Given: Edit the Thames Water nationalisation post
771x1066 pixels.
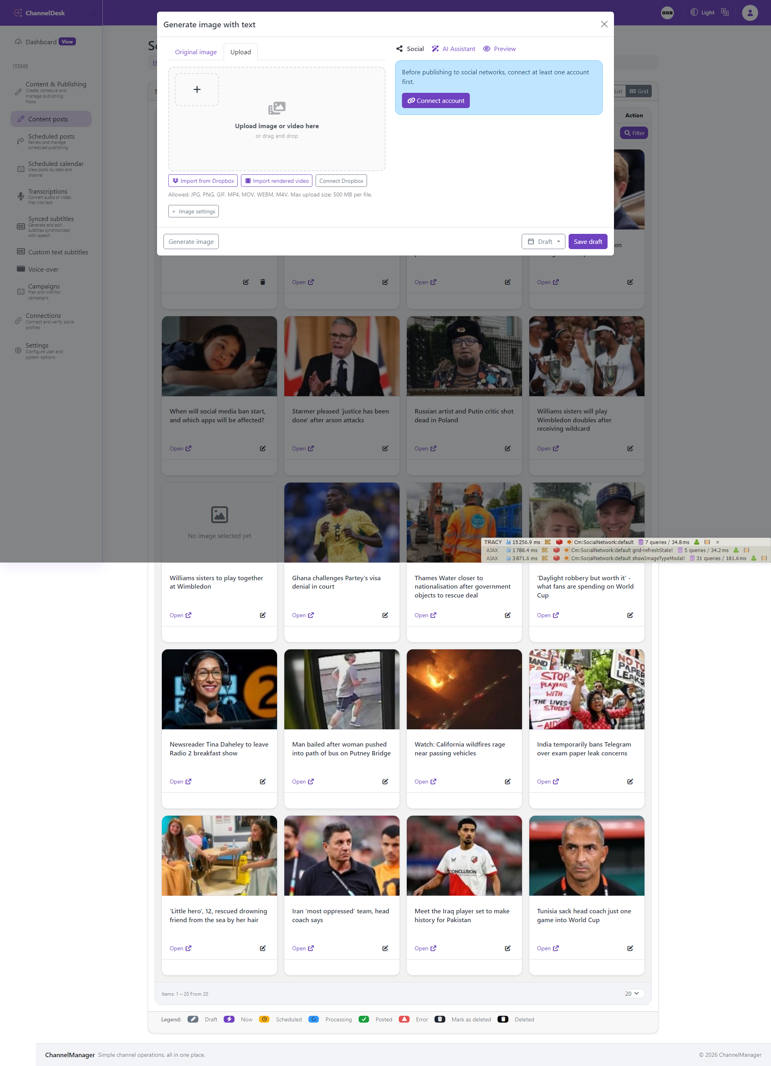Looking at the screenshot, I should pos(508,615).
